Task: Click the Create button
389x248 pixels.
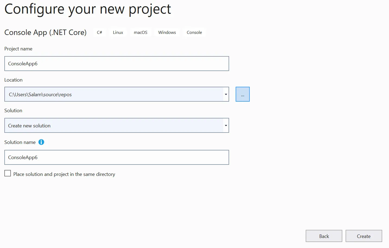Action: (x=363, y=236)
